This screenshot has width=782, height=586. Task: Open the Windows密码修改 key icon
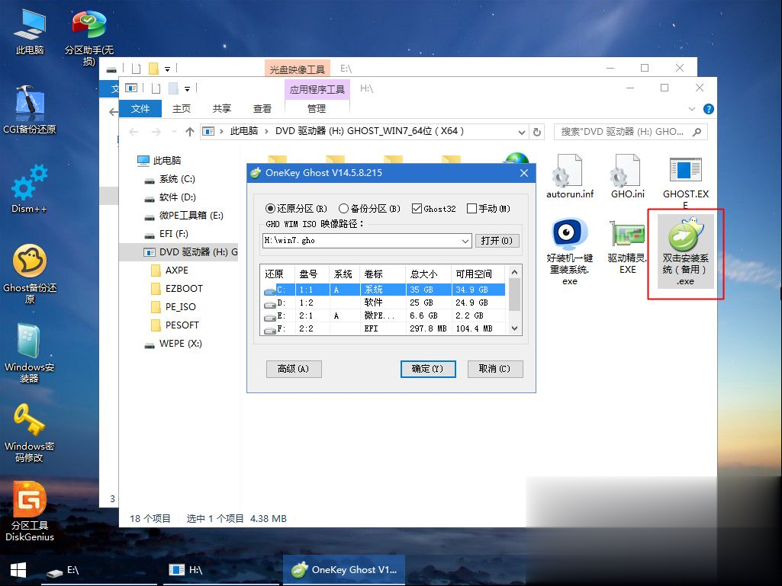coord(29,433)
